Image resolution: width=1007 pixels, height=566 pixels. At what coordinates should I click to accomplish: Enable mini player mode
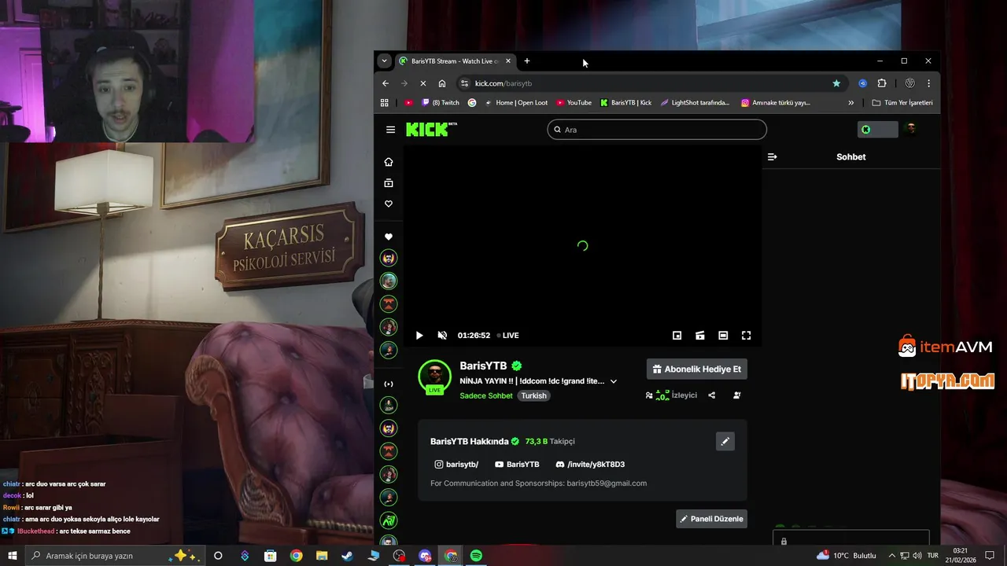point(677,335)
